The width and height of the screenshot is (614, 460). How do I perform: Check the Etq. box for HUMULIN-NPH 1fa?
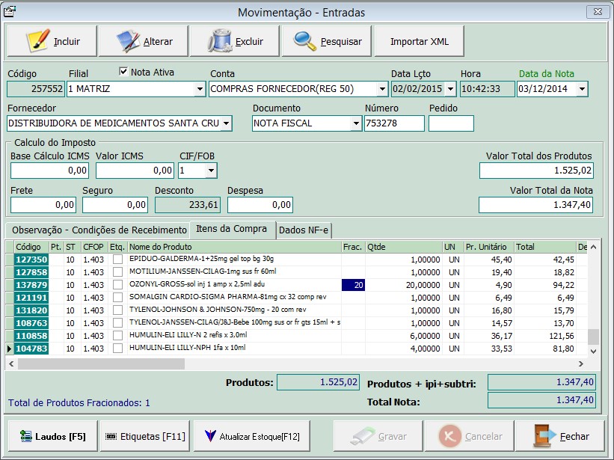coord(117,349)
